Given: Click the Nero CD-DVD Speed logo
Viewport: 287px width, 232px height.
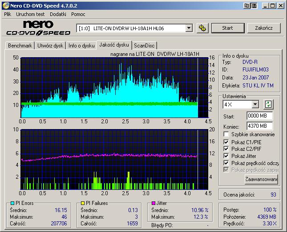Looking at the screenshot, I should tap(38, 28).
